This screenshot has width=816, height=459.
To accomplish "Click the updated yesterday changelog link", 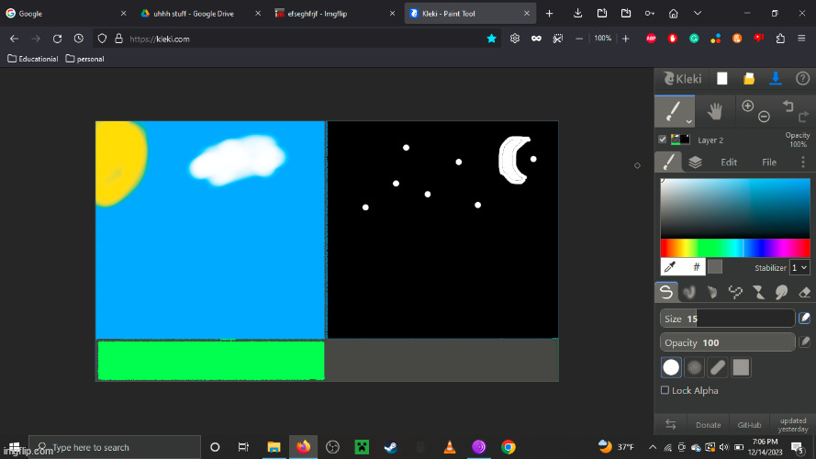I will pos(793,425).
